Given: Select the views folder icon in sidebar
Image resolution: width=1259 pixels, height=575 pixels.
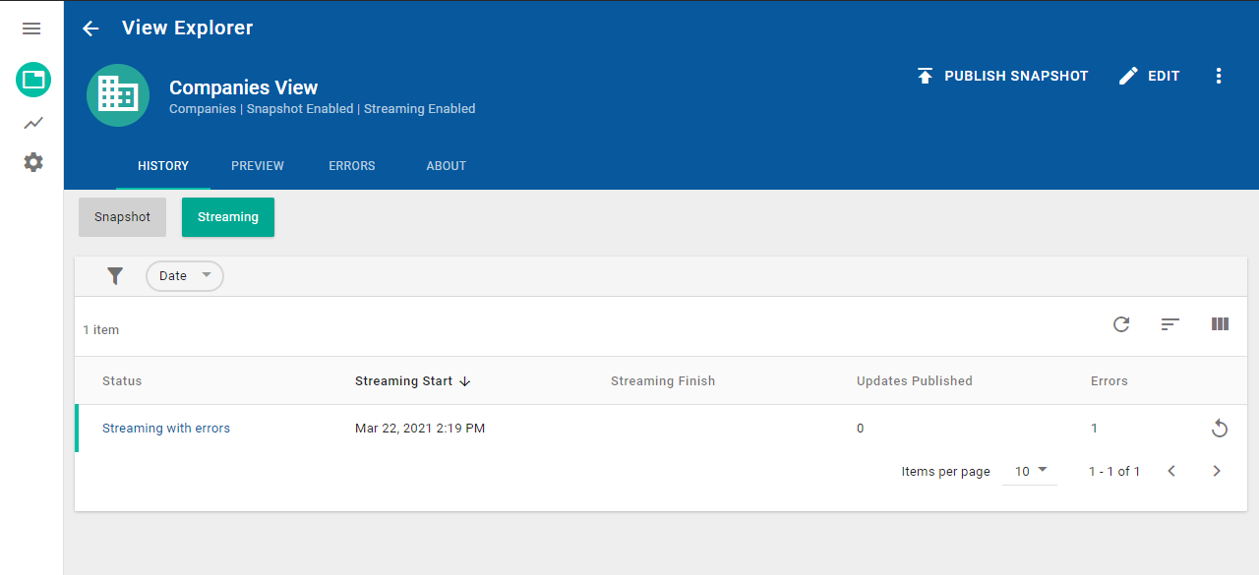Looking at the screenshot, I should pos(33,80).
